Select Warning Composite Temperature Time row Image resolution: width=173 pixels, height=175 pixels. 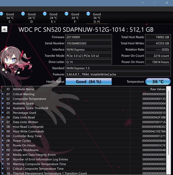click(x=84, y=164)
